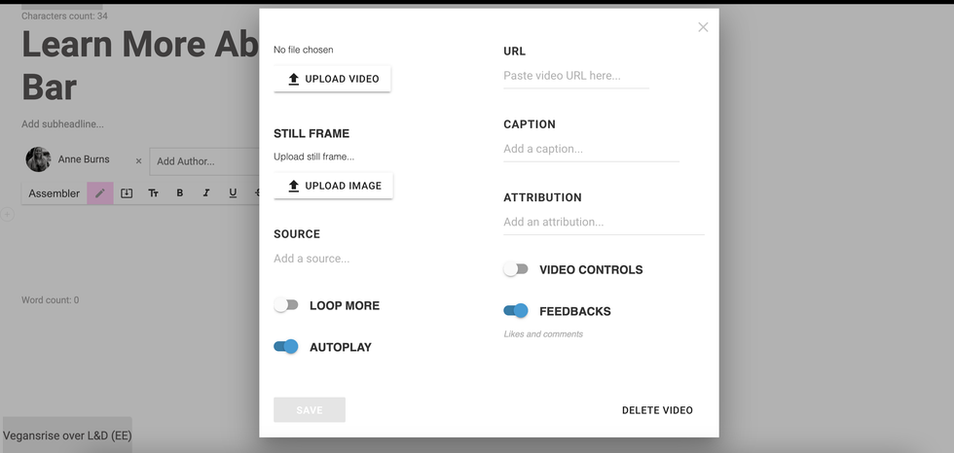This screenshot has width=954, height=453.
Task: Disable the Autoplay toggle
Action: click(286, 347)
